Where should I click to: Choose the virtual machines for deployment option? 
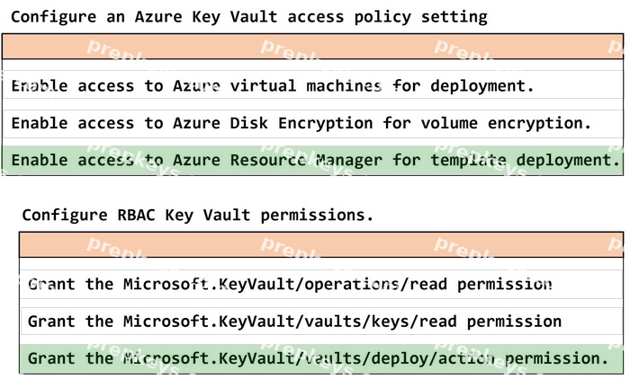[312, 86]
